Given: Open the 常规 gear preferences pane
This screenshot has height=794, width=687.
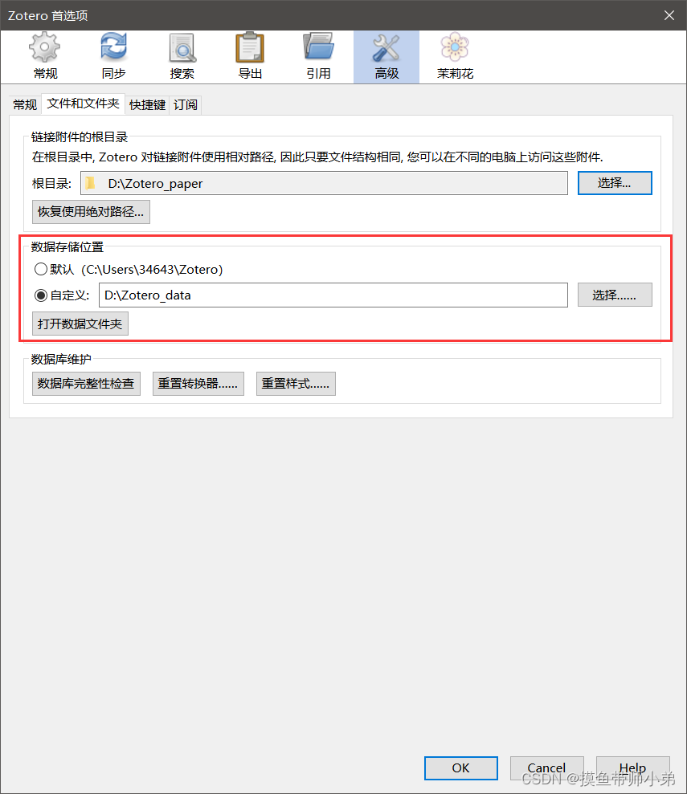Looking at the screenshot, I should (x=45, y=57).
